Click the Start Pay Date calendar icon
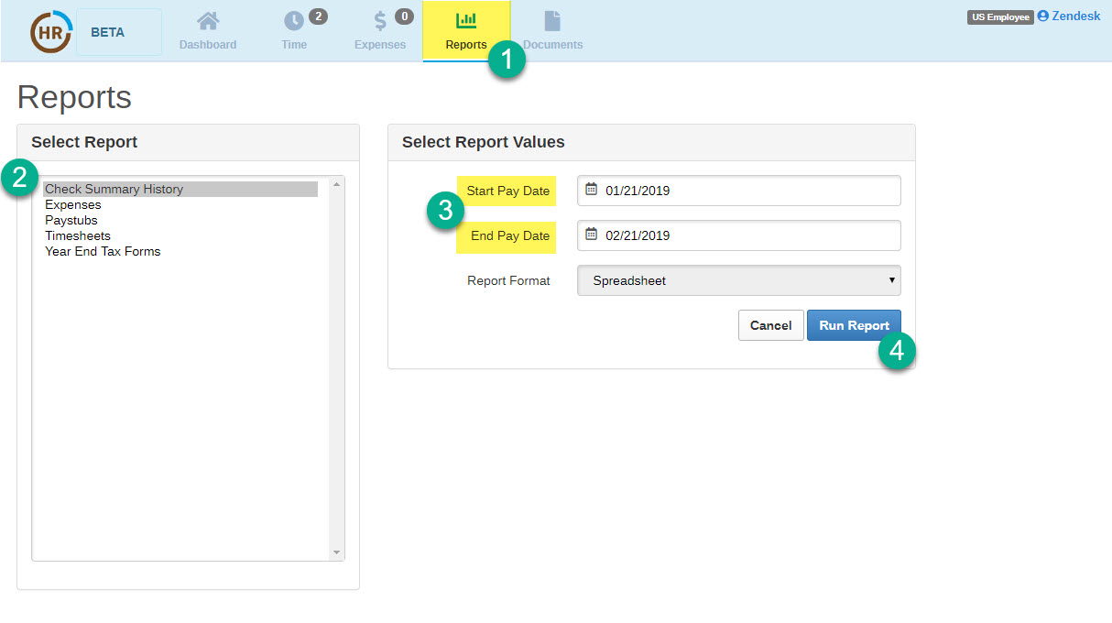1112x623 pixels. [x=591, y=190]
